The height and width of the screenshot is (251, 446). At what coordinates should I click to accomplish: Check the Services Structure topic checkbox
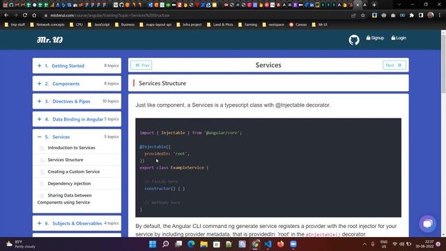[x=42, y=160]
